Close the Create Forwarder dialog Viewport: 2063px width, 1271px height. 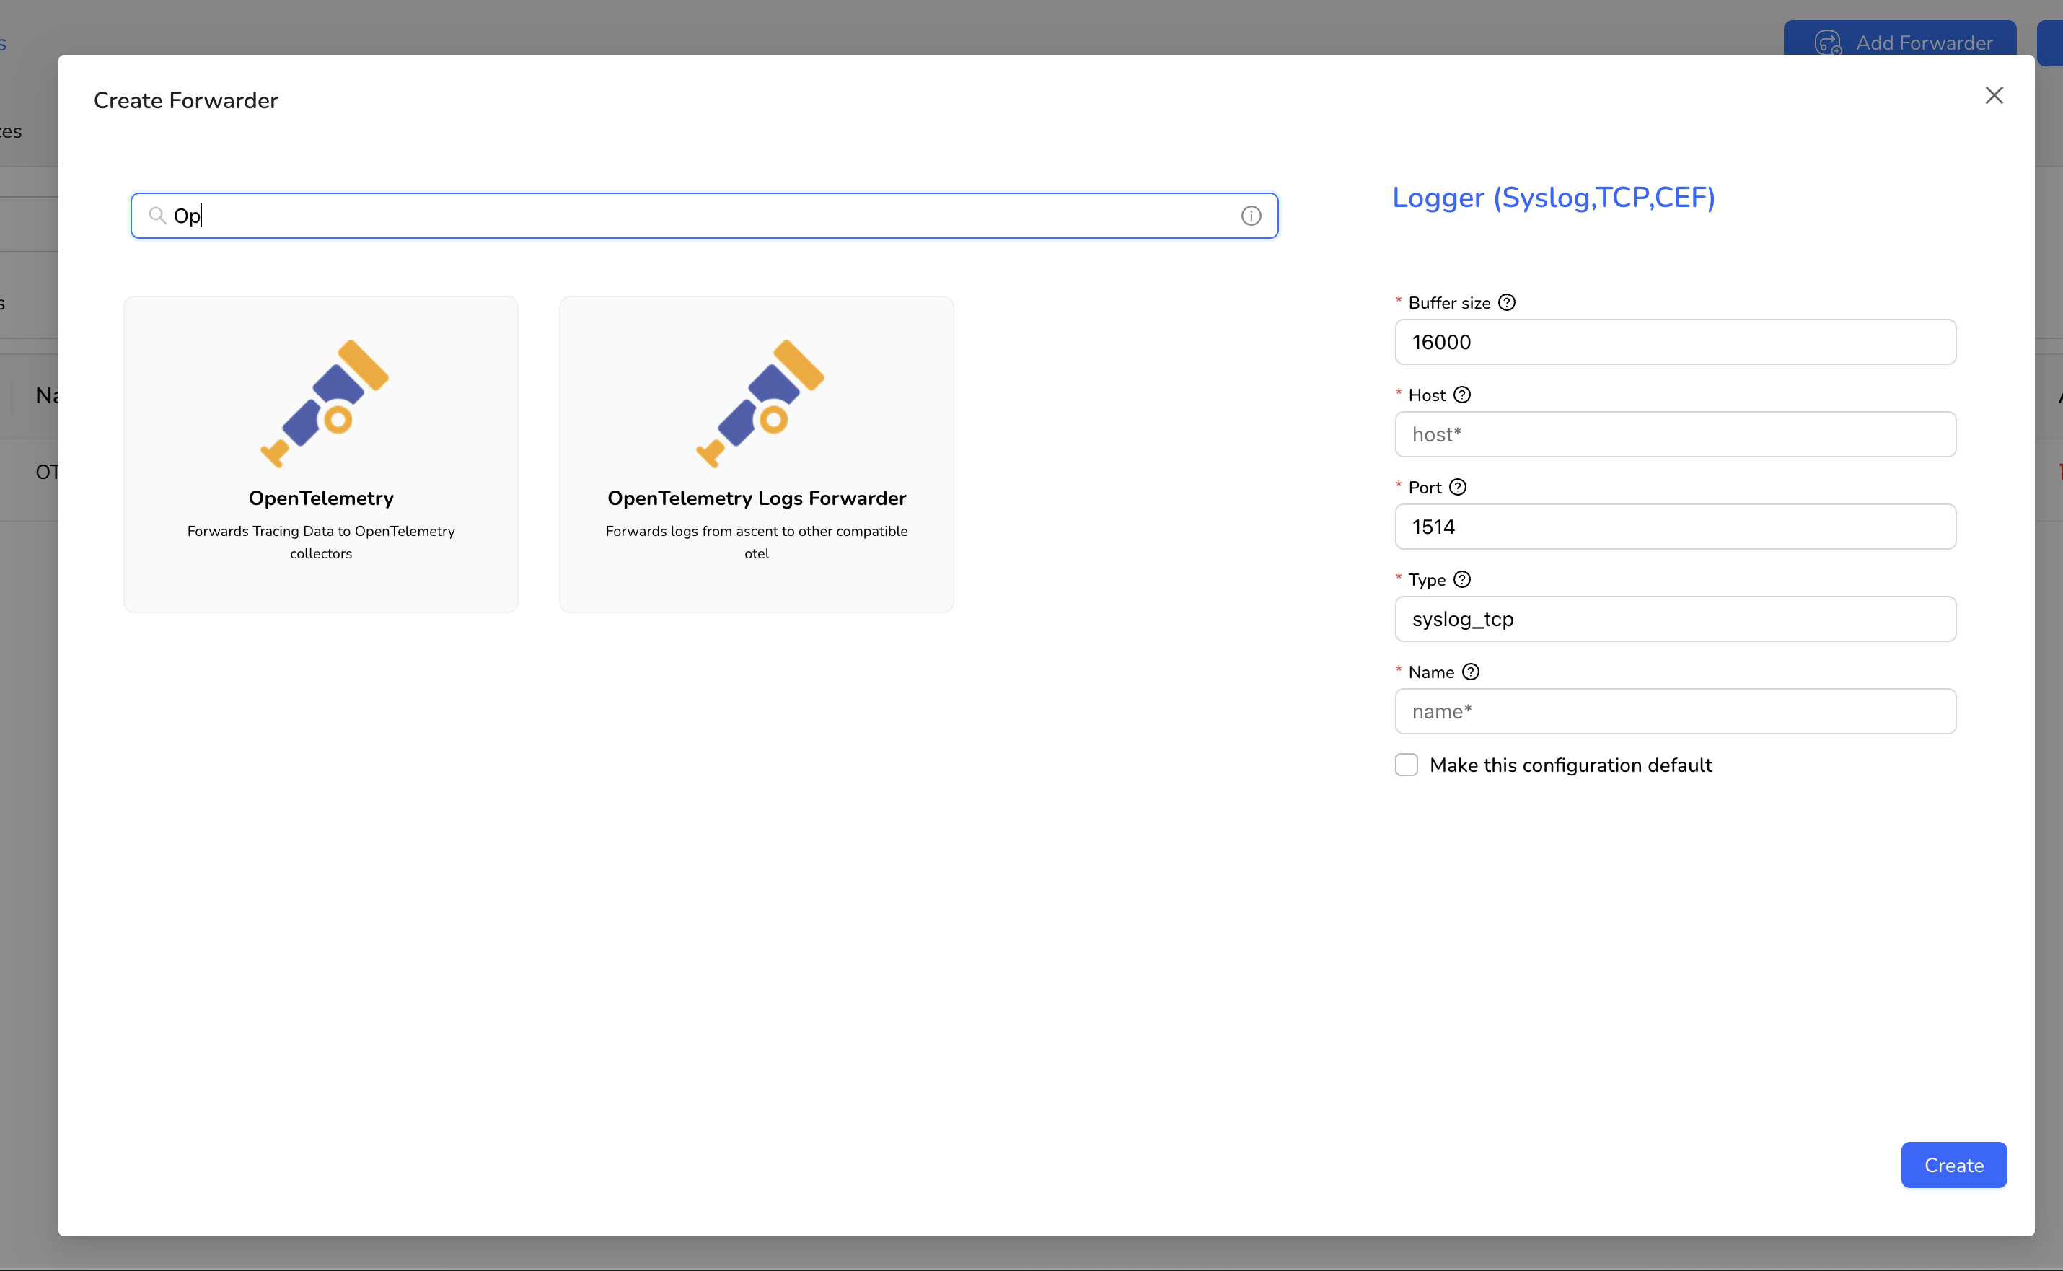[x=1993, y=96]
